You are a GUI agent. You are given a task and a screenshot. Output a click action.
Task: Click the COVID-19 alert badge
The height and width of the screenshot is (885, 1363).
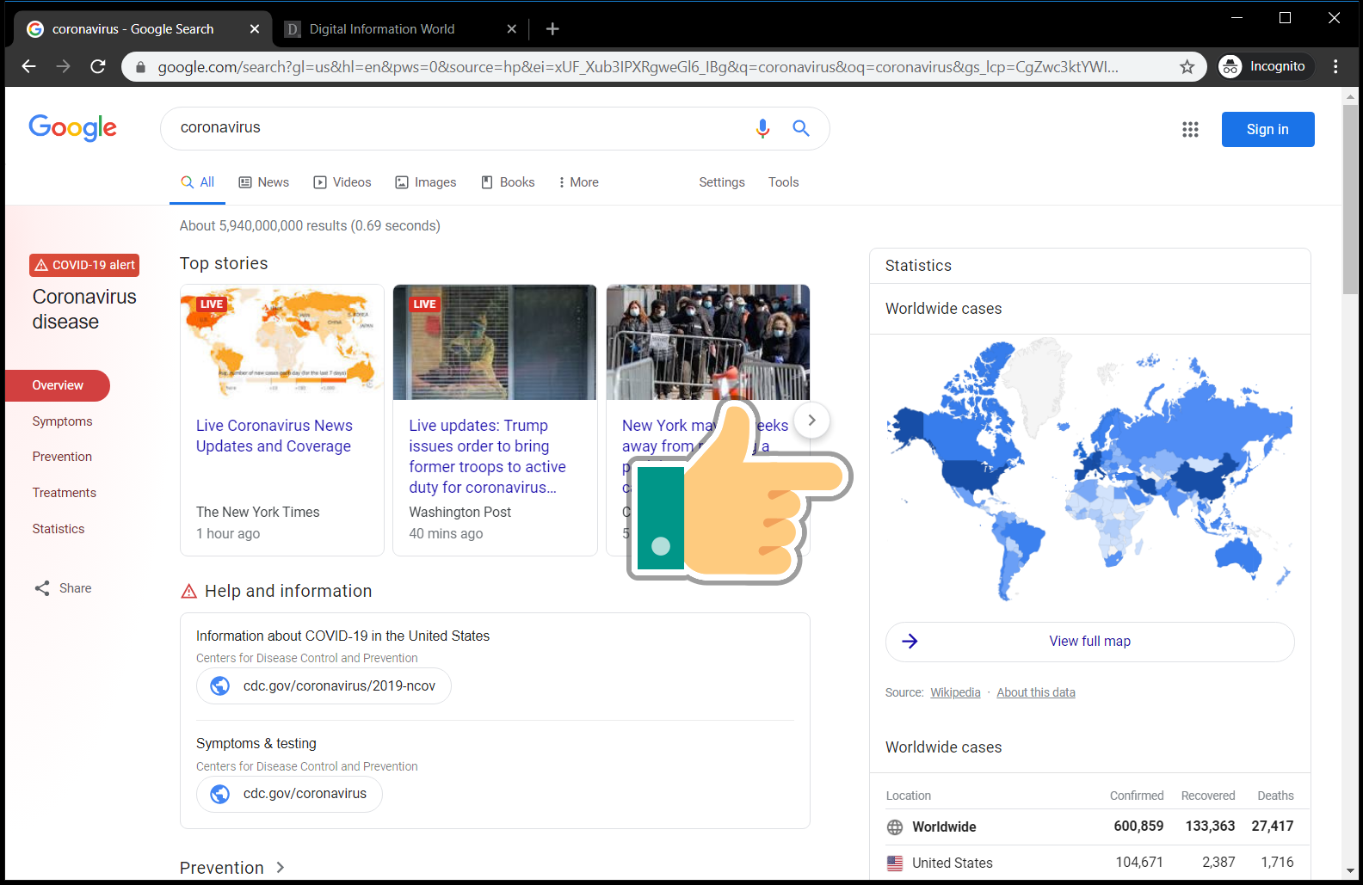(84, 265)
